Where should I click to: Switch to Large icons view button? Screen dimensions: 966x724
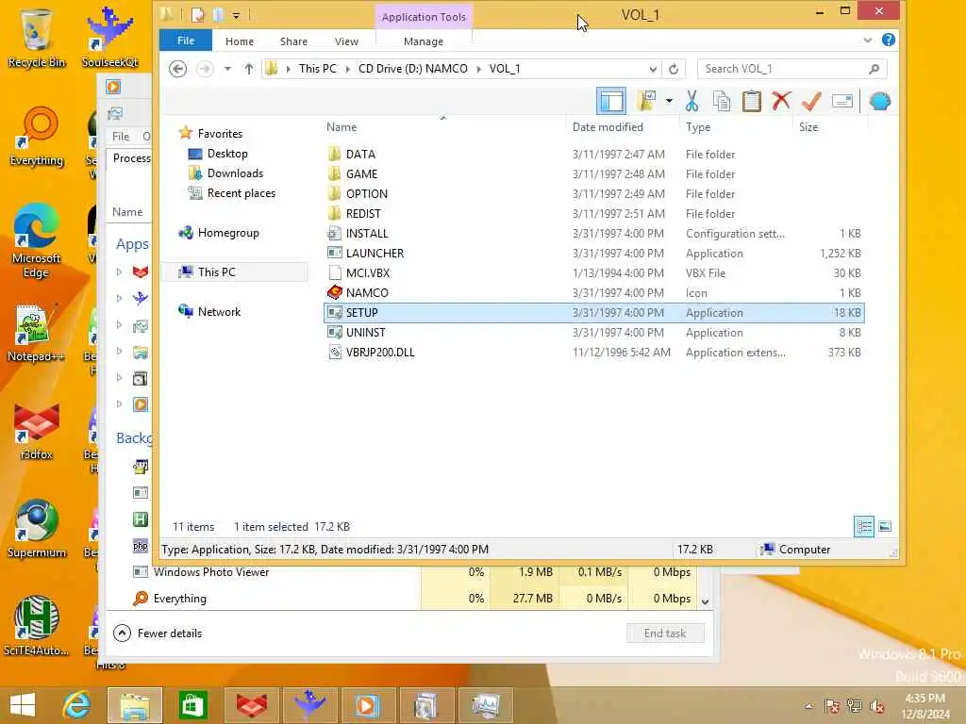tap(885, 526)
